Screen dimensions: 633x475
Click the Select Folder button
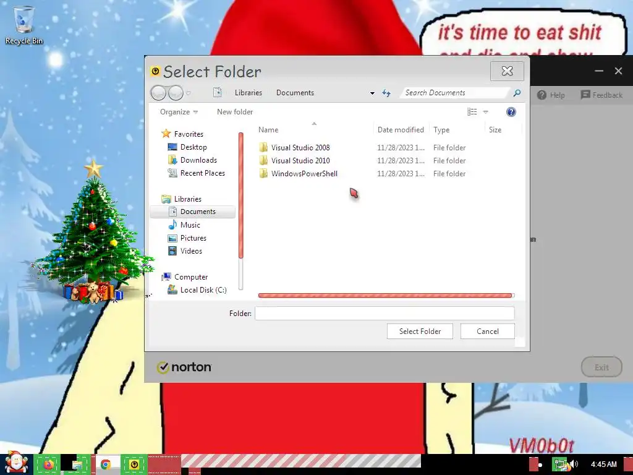(x=420, y=332)
